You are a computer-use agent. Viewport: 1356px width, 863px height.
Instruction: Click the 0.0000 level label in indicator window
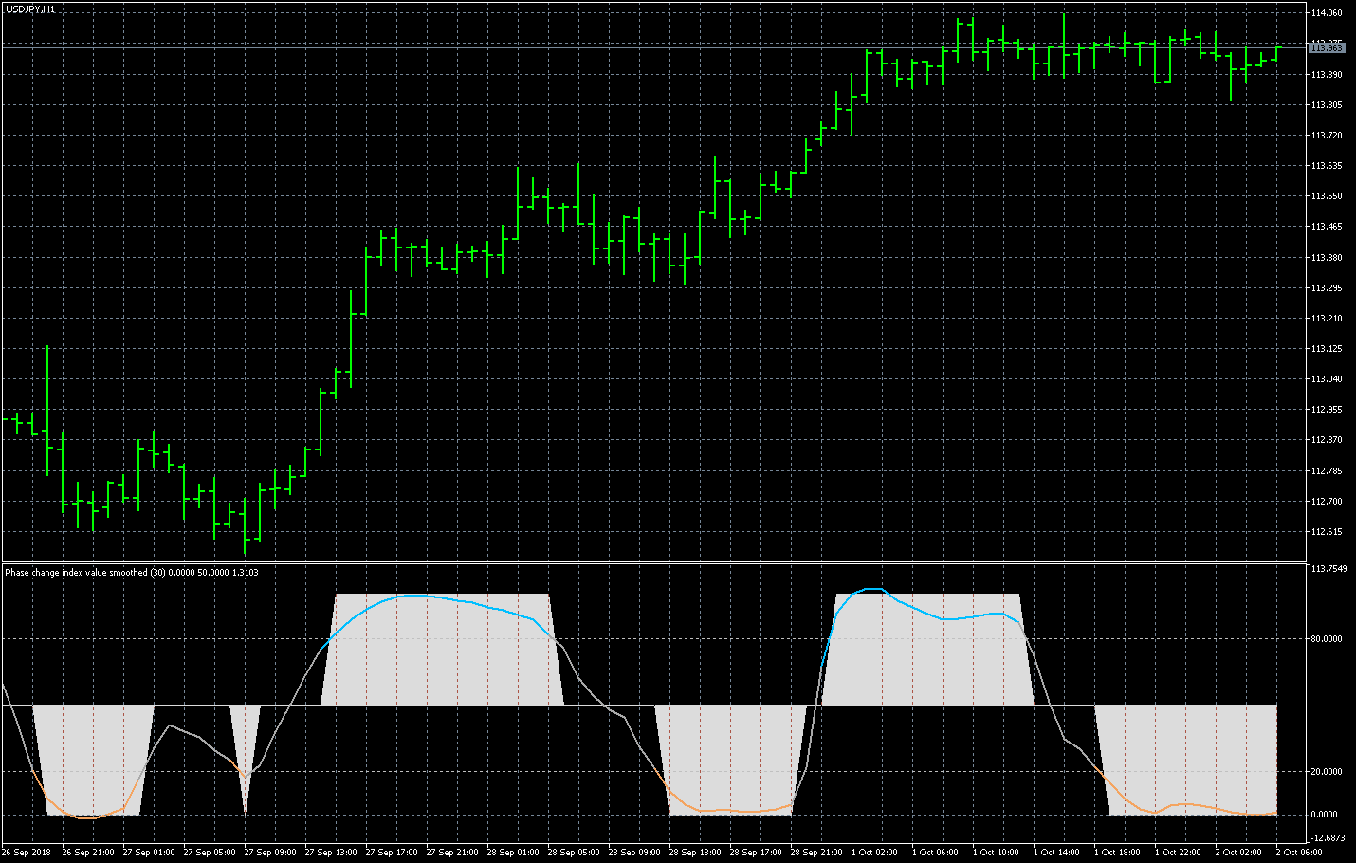[x=1326, y=813]
